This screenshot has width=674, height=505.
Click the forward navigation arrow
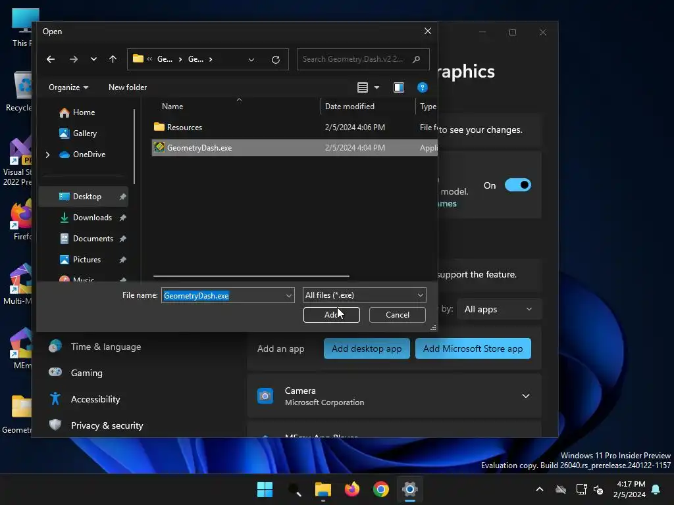click(x=74, y=59)
